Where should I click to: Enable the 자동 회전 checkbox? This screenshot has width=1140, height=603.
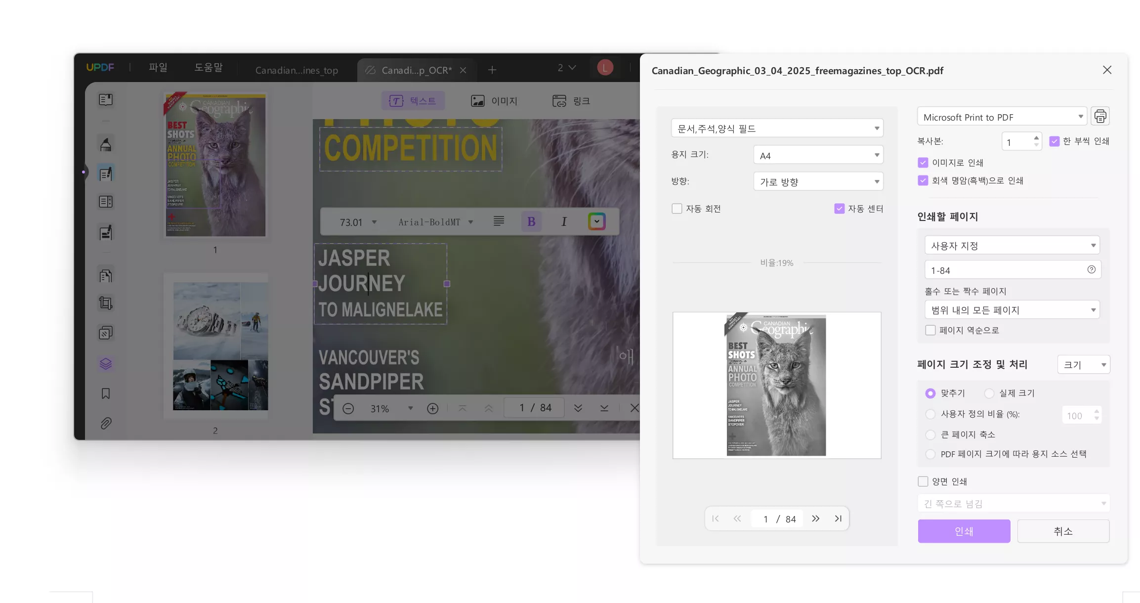[x=677, y=209]
